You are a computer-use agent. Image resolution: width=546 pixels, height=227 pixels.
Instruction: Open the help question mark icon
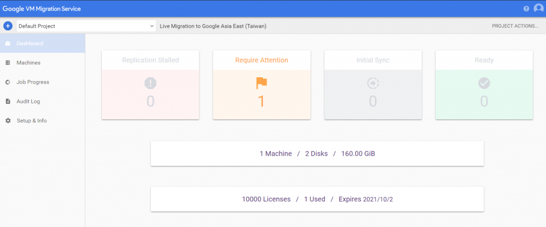tap(526, 9)
